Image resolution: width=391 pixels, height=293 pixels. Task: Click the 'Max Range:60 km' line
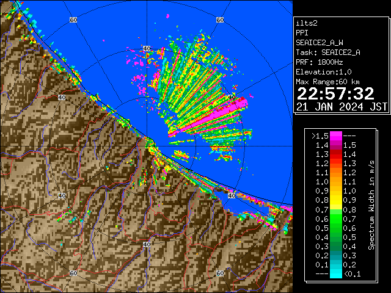(328, 82)
